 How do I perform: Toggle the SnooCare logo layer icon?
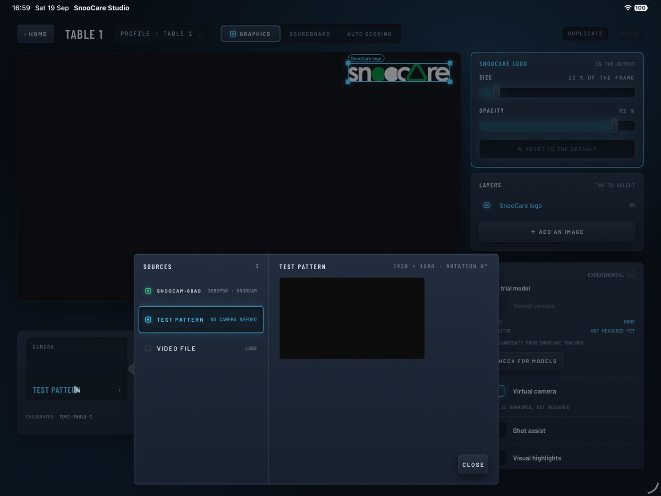(x=486, y=205)
